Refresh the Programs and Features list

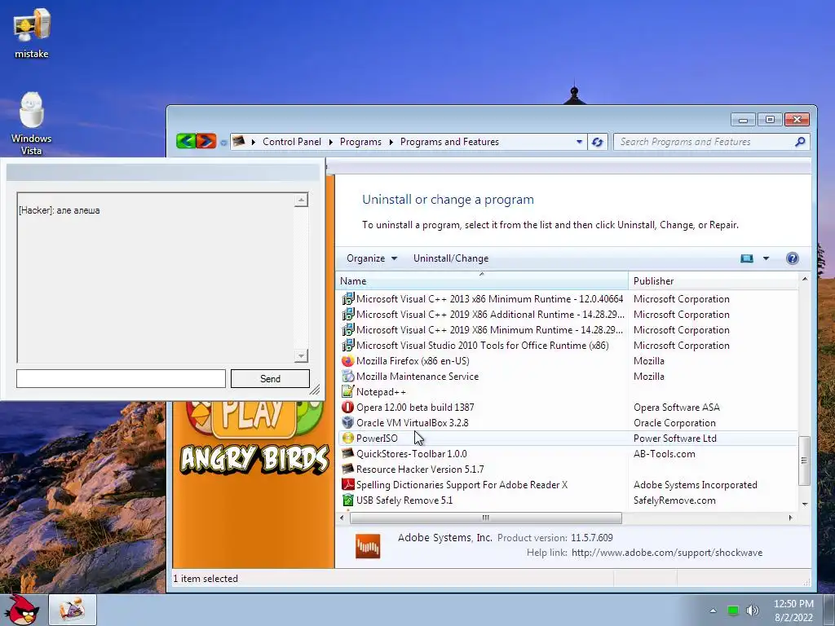597,142
